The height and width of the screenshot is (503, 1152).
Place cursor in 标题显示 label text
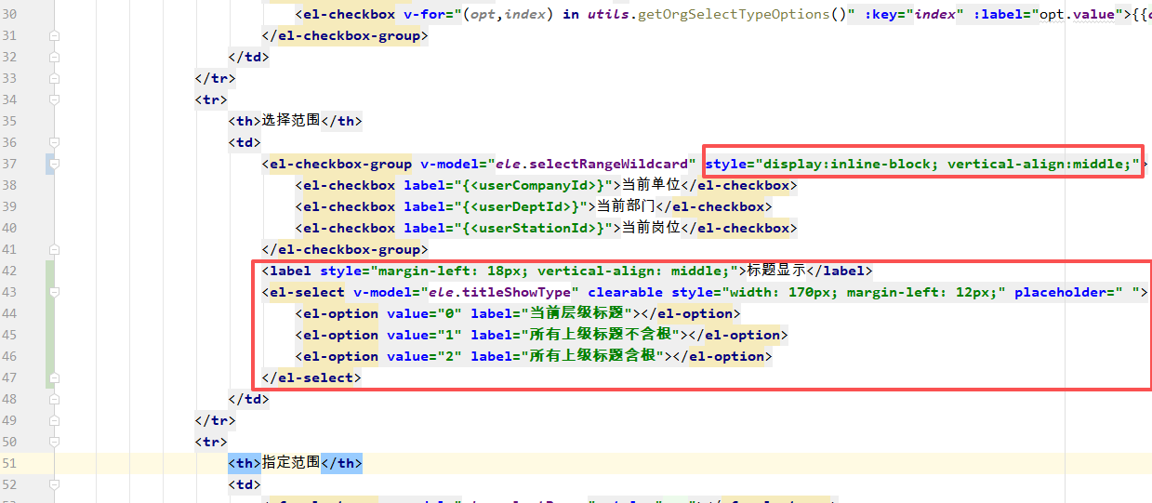pyautogui.click(x=775, y=271)
